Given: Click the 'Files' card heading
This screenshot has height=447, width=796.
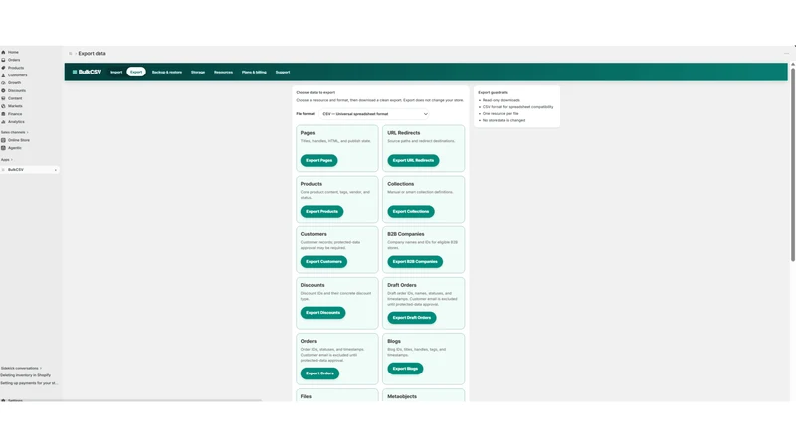Looking at the screenshot, I should (x=306, y=396).
